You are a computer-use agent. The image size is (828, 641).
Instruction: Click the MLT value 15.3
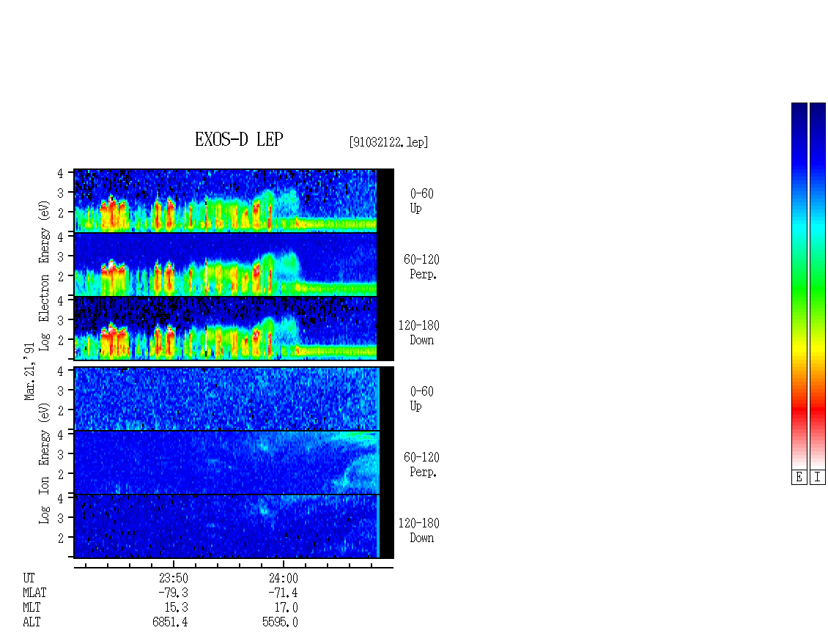[177, 608]
